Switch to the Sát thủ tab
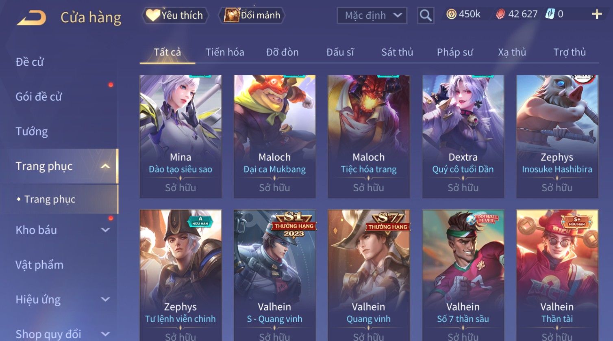Viewport: 613px width, 341px height. (x=397, y=52)
